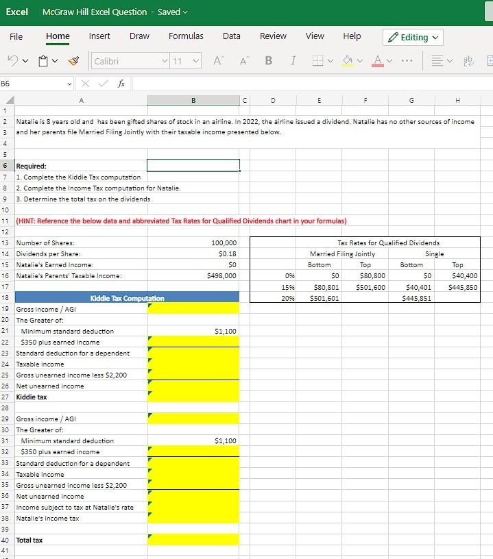The image size is (493, 559).
Task: Click the Enter formula checkmark icon
Action: (x=103, y=84)
